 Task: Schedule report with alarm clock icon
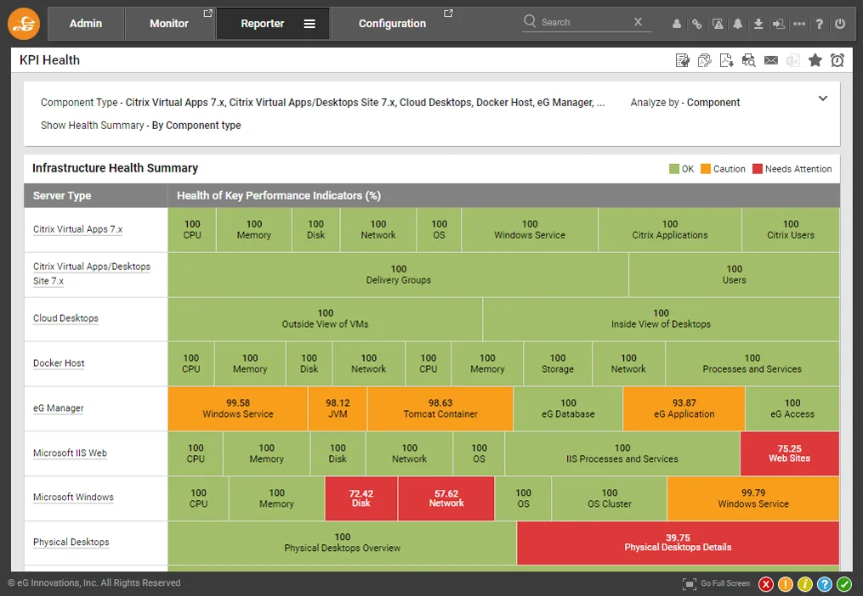click(x=837, y=60)
